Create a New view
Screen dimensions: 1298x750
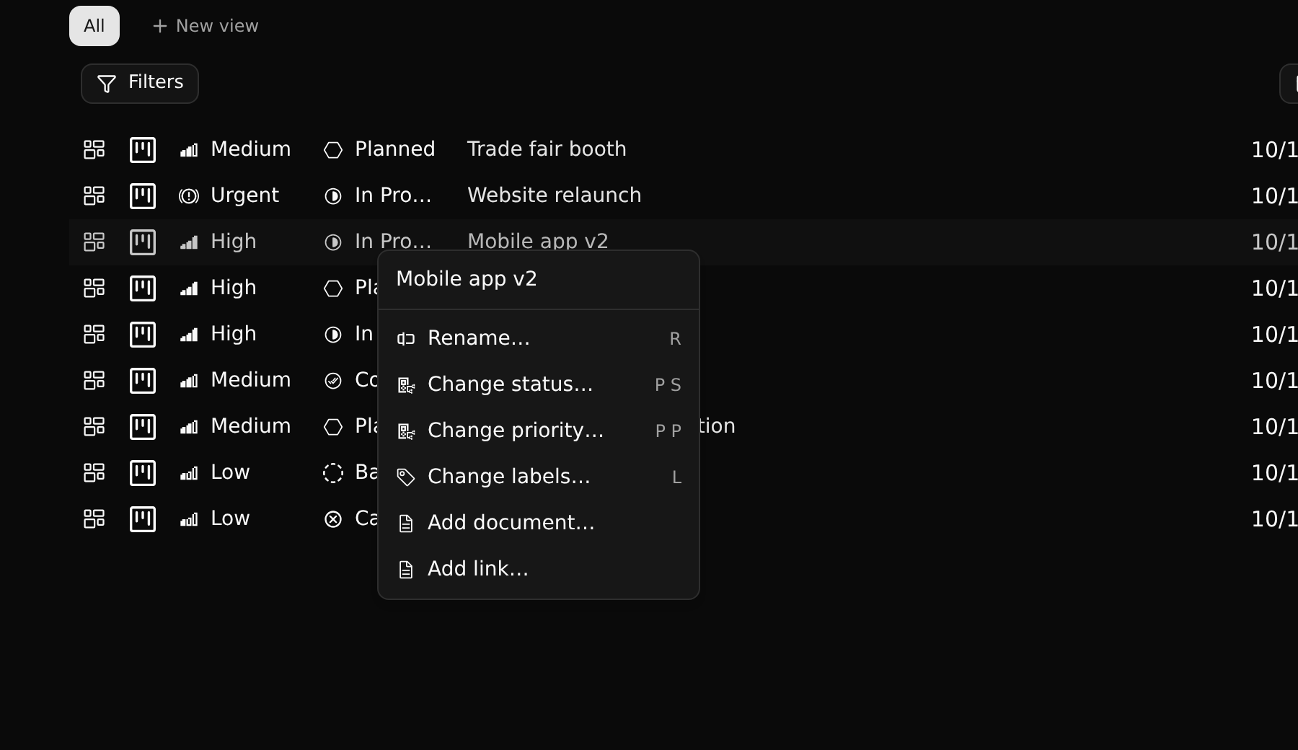point(206,26)
